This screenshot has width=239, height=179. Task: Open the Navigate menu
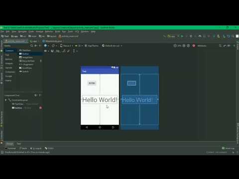tap(22, 31)
